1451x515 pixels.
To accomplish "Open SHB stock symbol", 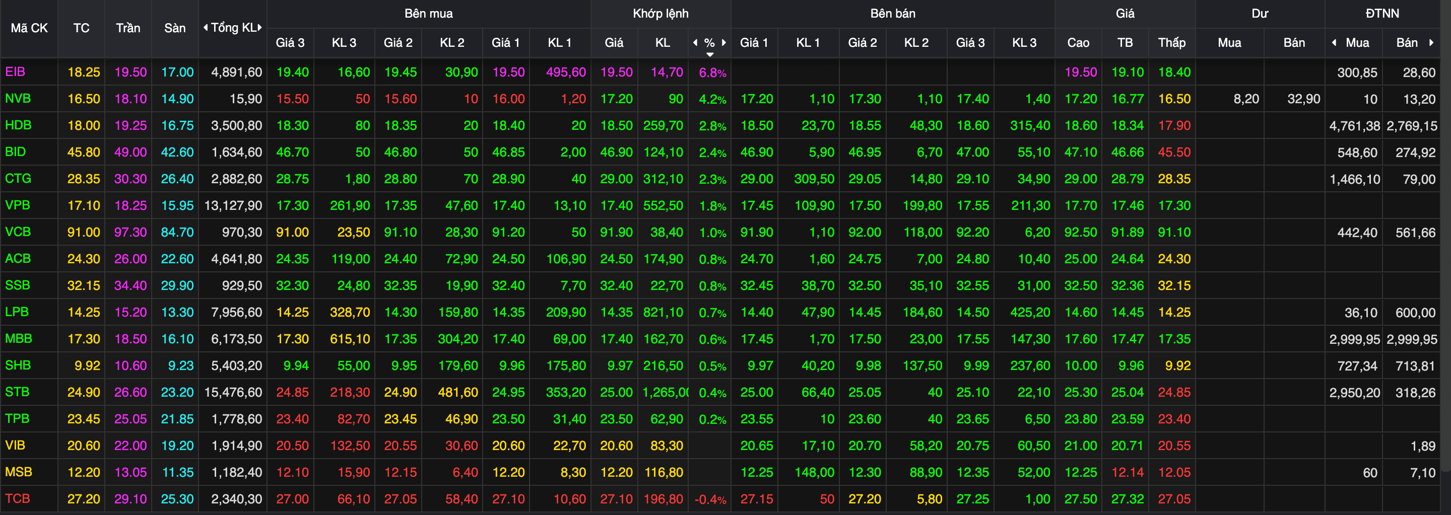I will (18, 365).
